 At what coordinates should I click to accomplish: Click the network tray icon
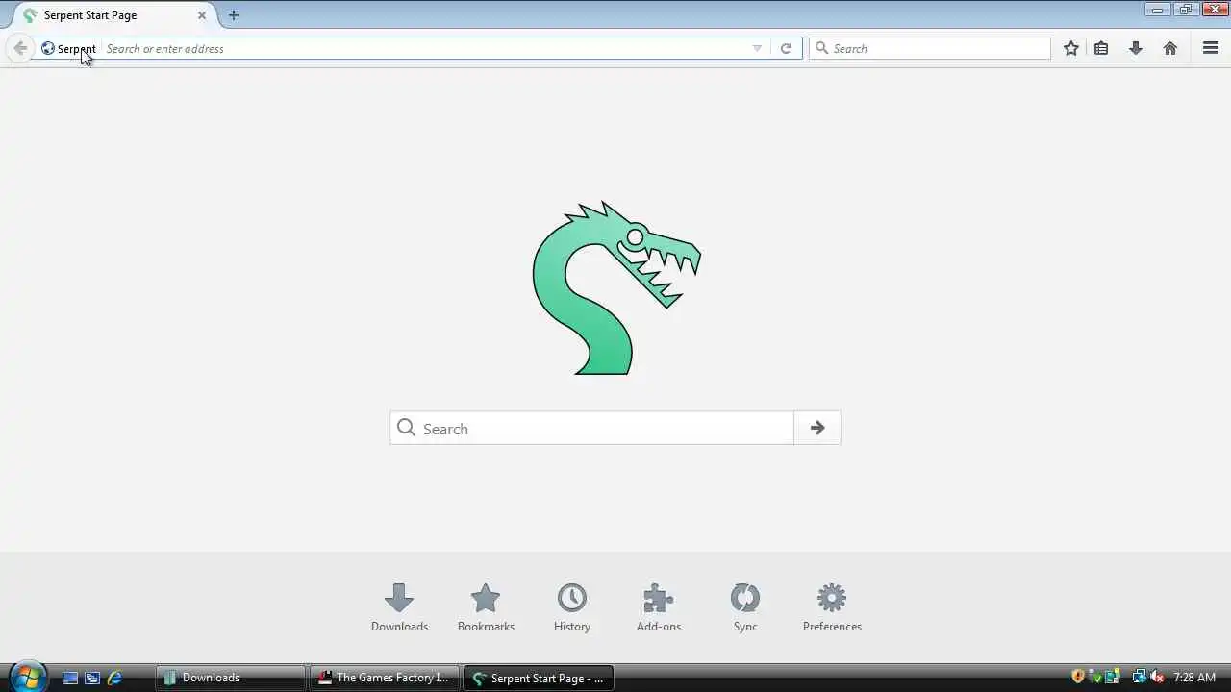tap(1140, 677)
